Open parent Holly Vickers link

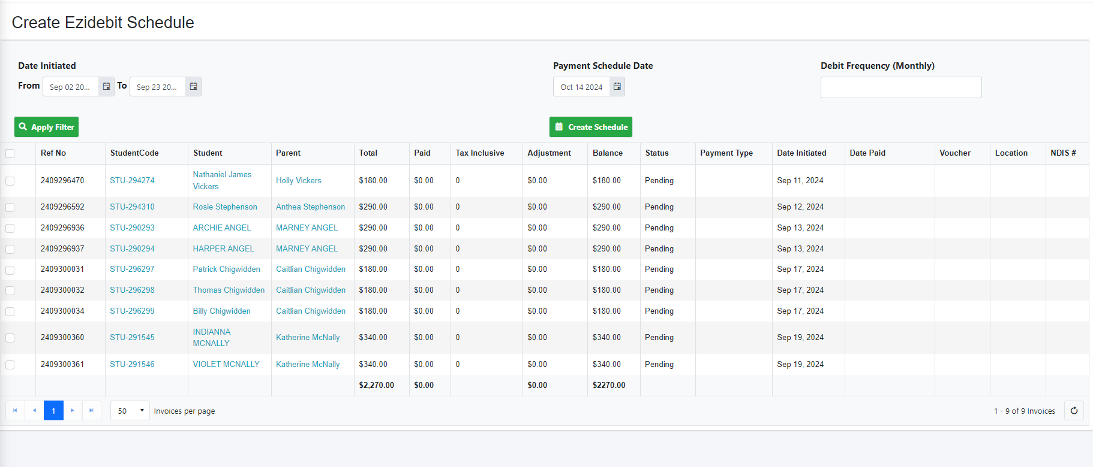(299, 180)
